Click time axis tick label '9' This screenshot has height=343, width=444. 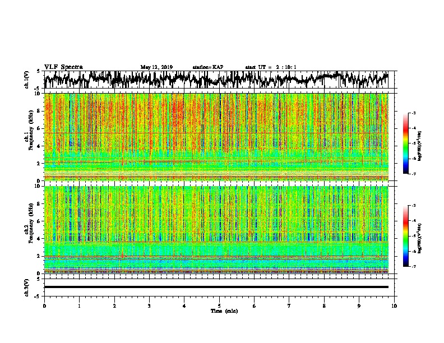click(359, 306)
